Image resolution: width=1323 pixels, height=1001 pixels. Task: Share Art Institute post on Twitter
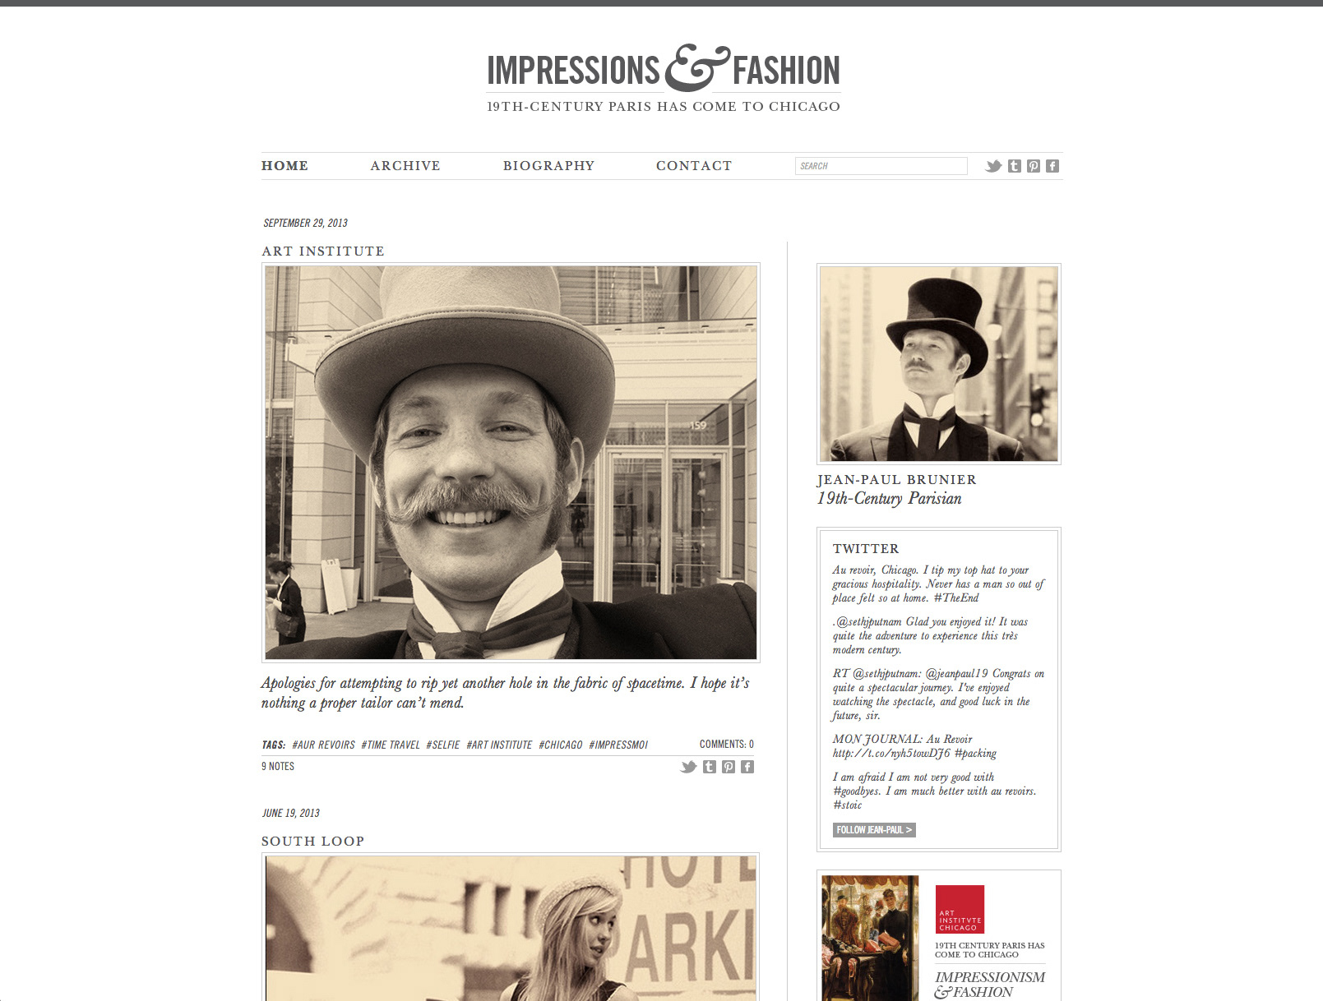point(688,767)
